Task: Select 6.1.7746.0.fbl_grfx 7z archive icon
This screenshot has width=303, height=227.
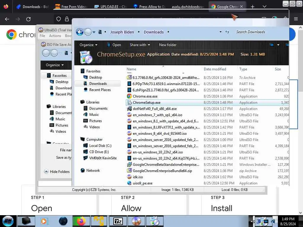Action: point(129,77)
